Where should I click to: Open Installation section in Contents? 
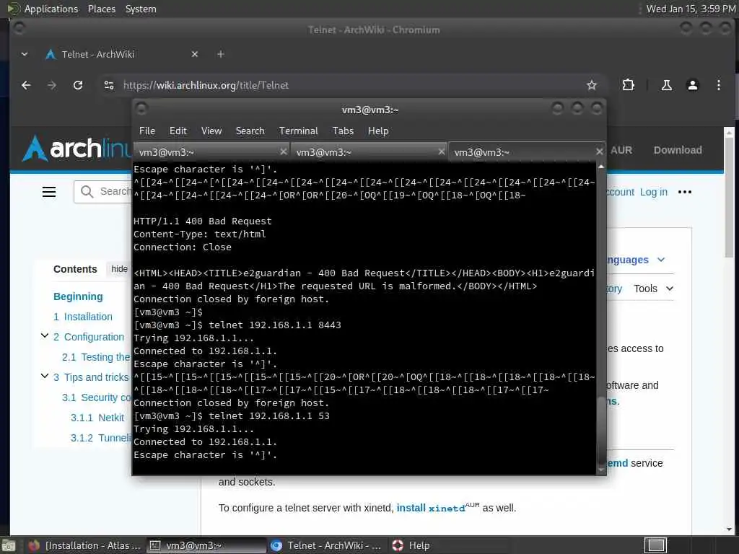coord(83,317)
